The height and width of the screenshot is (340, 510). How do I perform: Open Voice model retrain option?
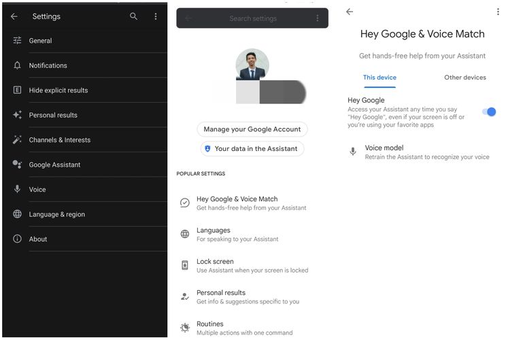(x=422, y=152)
